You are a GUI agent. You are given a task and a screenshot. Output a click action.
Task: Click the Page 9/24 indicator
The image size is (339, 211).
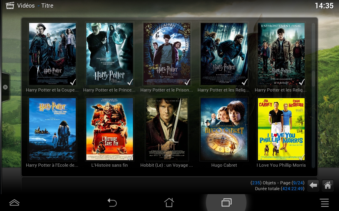tap(292, 183)
